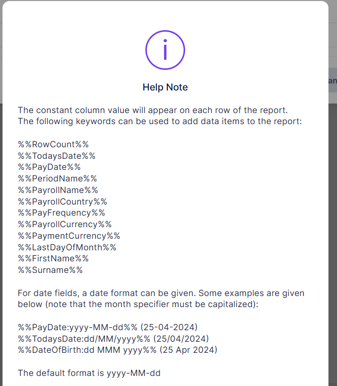
Task: Click the default format yyyy-MM-dd sentence
Action: tap(89, 373)
